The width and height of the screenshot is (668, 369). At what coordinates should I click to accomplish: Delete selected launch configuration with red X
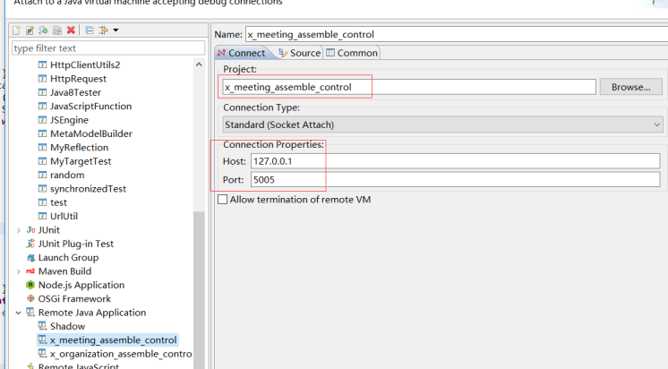point(71,30)
